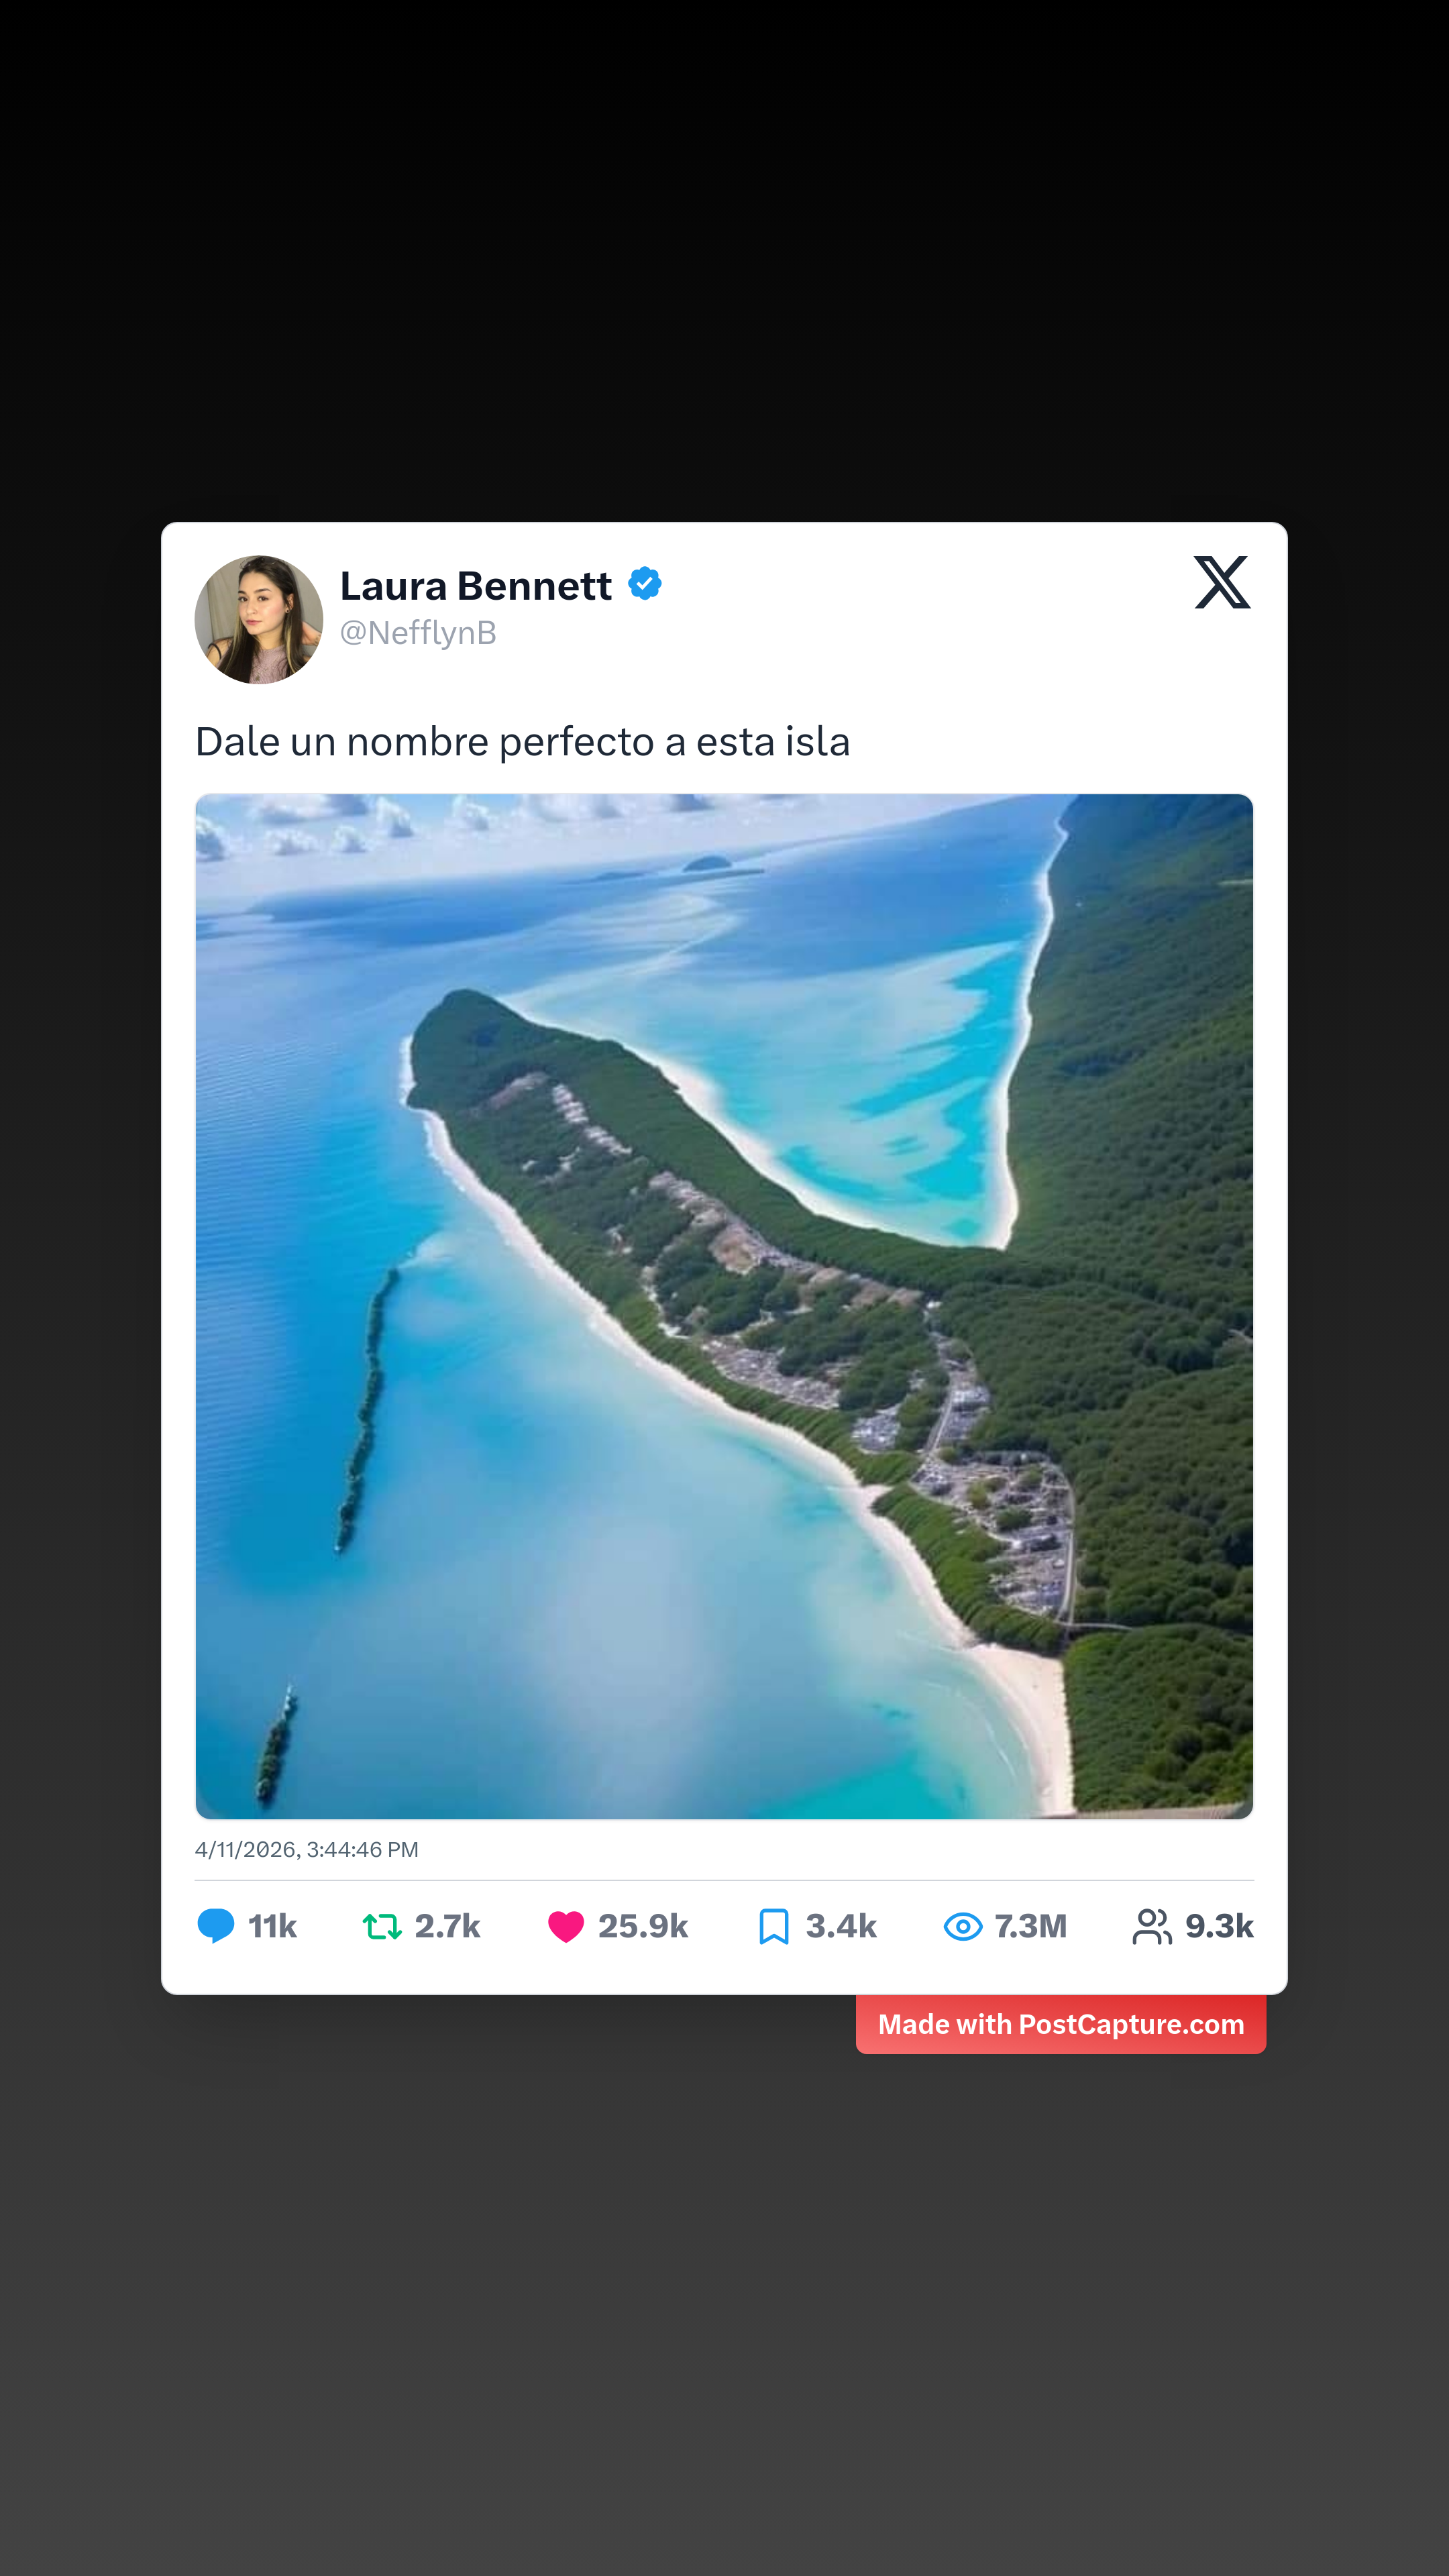Screen dimensions: 1449x2576
Task: Select the post text about the island name
Action: (x=522, y=742)
